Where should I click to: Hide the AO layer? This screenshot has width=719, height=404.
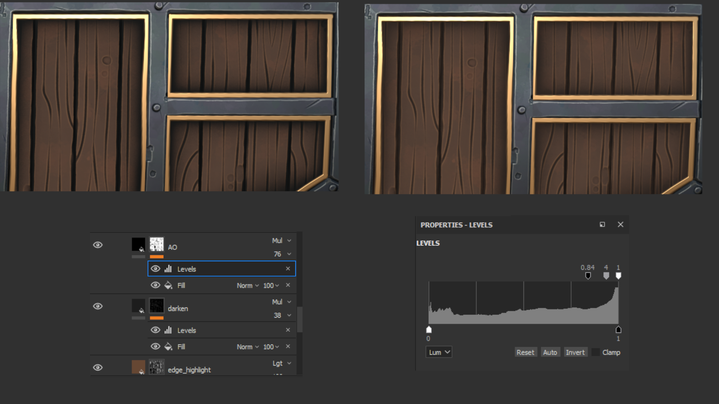pos(98,245)
